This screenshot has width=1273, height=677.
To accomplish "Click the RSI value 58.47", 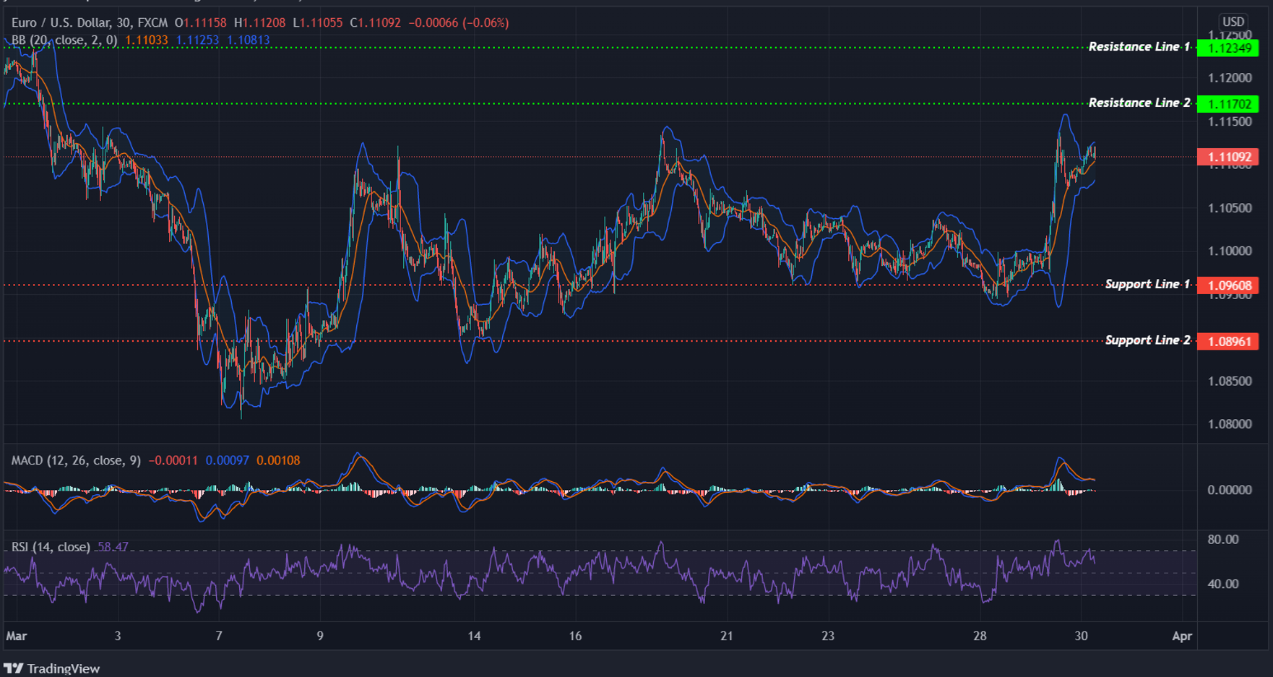I will (113, 547).
